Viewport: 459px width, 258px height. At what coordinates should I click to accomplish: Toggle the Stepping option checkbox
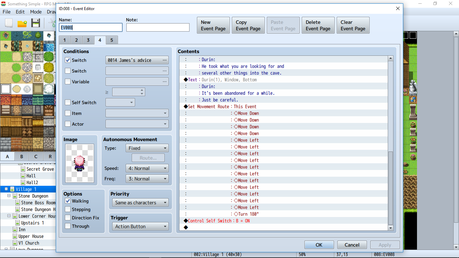68,209
